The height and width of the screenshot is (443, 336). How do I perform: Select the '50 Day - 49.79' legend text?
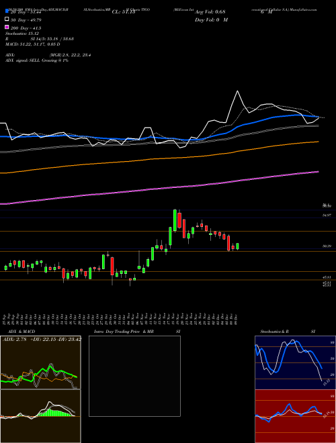26,19
